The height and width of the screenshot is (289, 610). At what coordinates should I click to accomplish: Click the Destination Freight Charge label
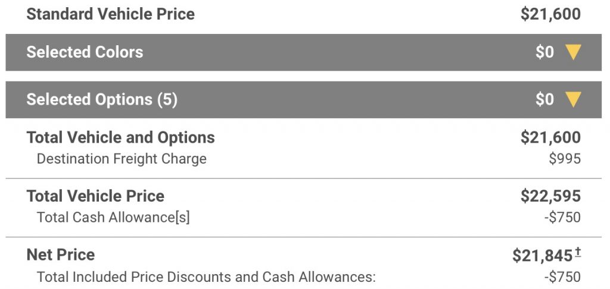click(x=122, y=159)
